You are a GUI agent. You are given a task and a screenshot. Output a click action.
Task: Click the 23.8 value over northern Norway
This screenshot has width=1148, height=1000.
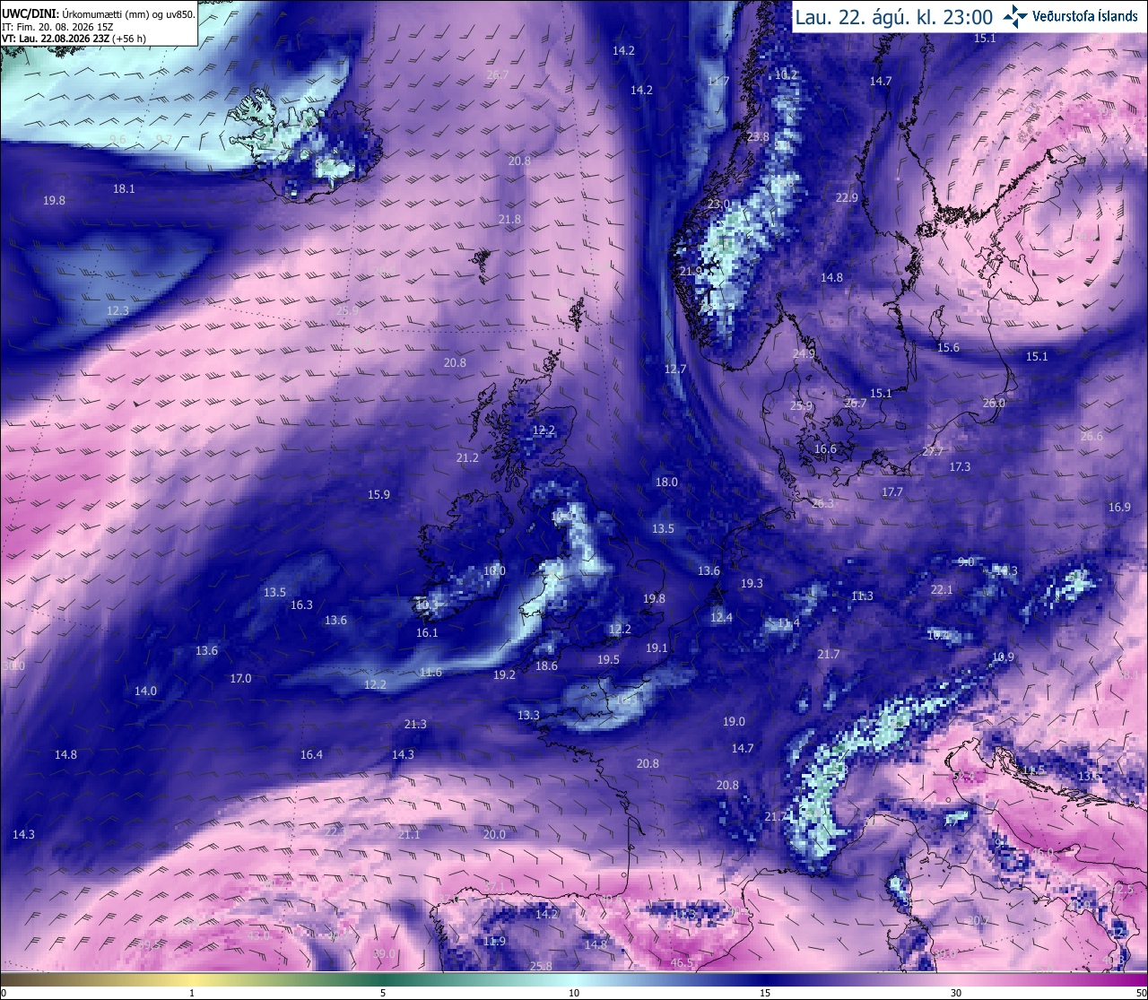coord(758,136)
